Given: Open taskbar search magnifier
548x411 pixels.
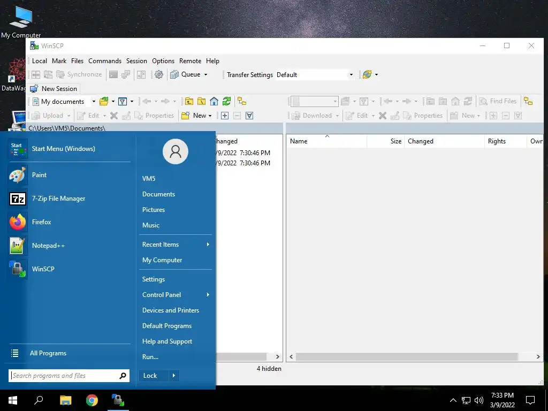Looking at the screenshot, I should coord(39,400).
